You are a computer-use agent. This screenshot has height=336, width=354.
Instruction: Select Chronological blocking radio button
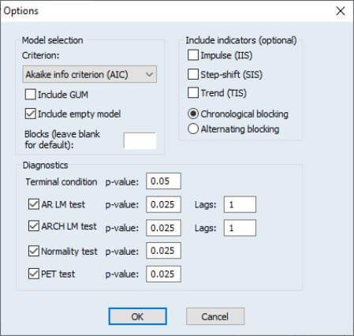(193, 114)
